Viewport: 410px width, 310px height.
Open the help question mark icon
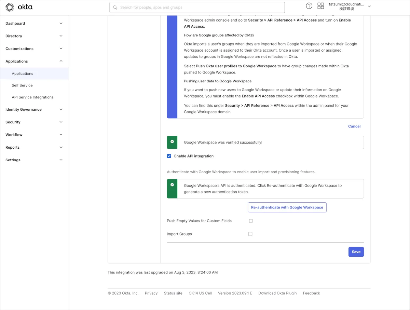309,6
